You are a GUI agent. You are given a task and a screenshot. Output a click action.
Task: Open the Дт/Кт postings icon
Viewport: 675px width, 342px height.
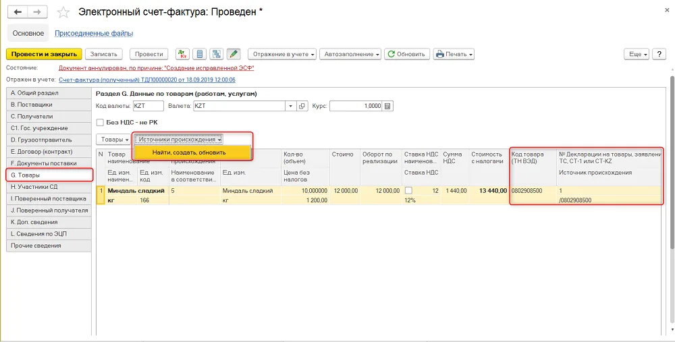coord(182,54)
